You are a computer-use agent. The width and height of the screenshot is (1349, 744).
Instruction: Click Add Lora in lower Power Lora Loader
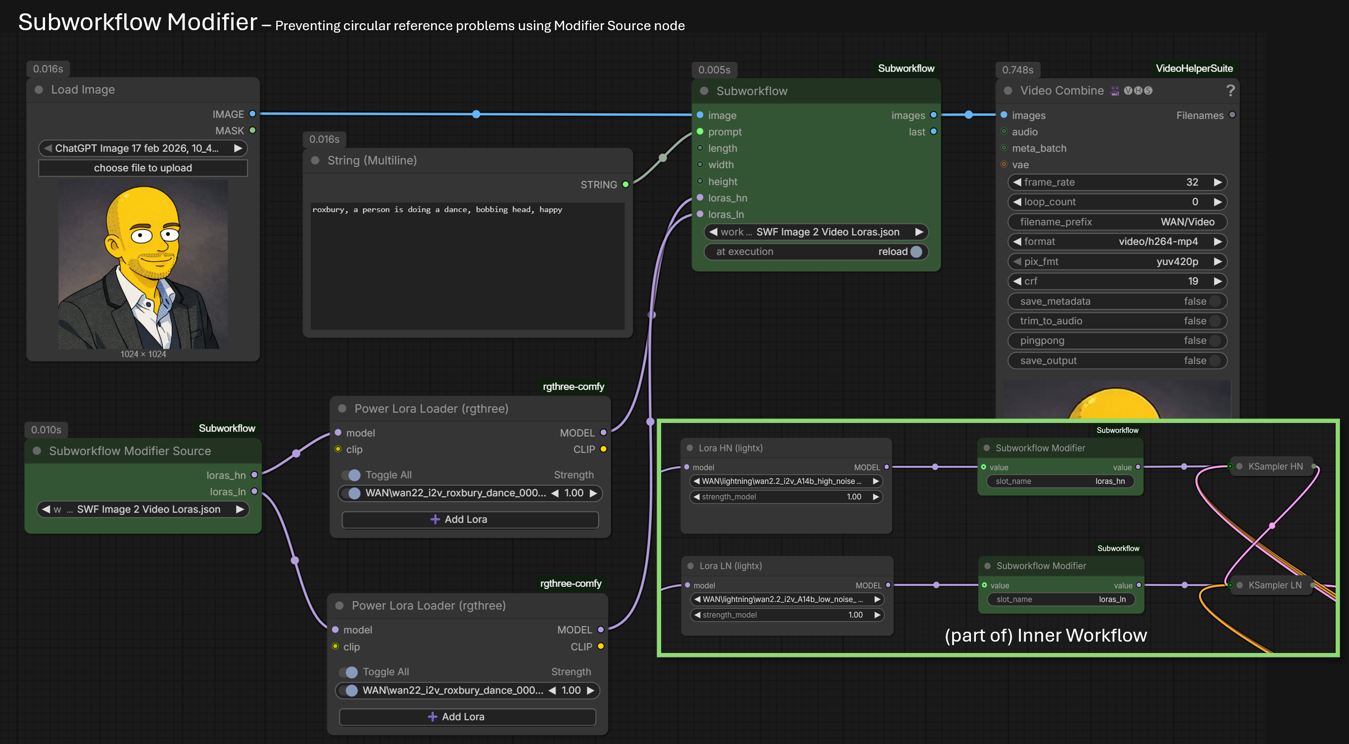[x=467, y=716]
